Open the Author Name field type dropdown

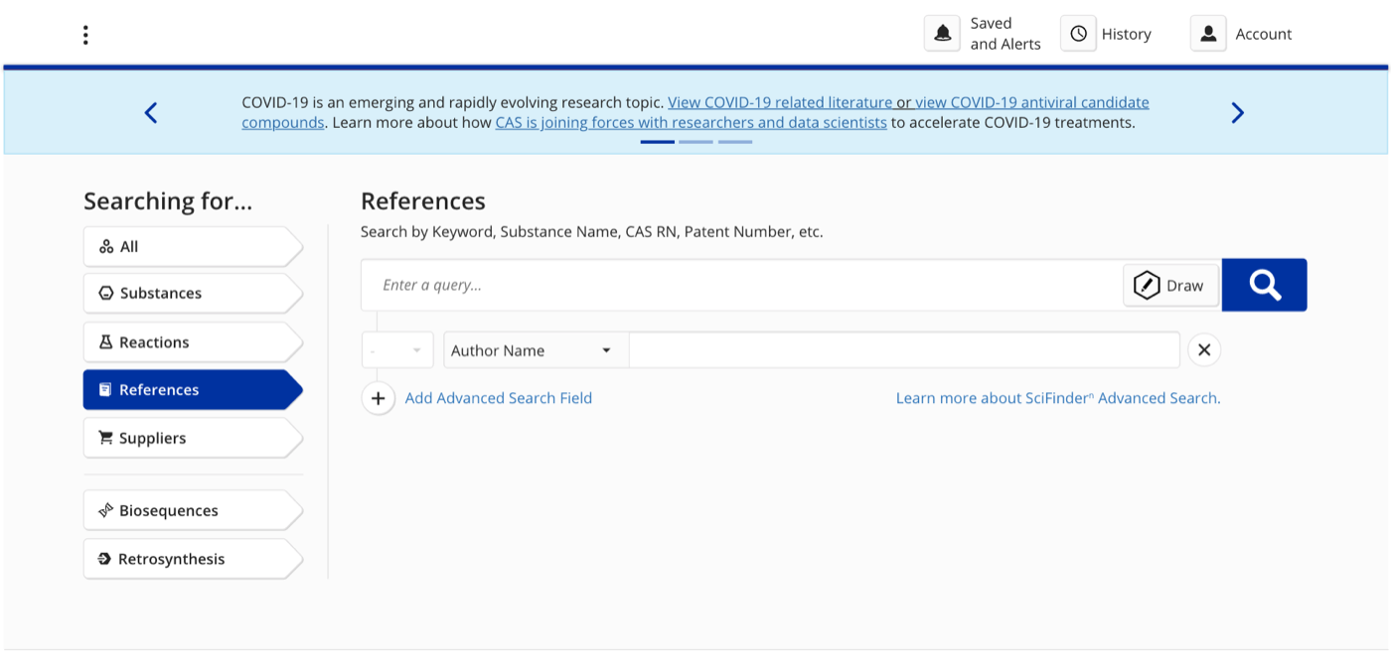536,350
